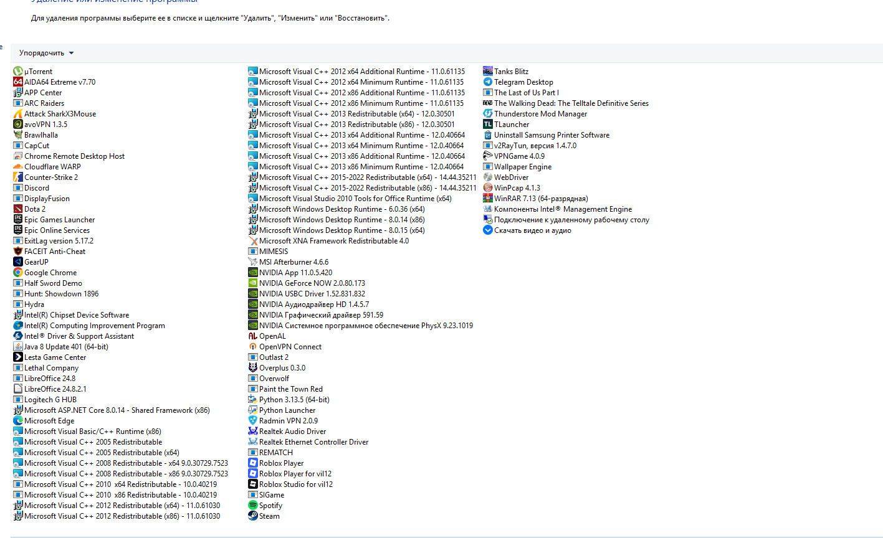Select Intel(R) Chipset Device Software
The height and width of the screenshot is (538, 883).
click(72, 315)
